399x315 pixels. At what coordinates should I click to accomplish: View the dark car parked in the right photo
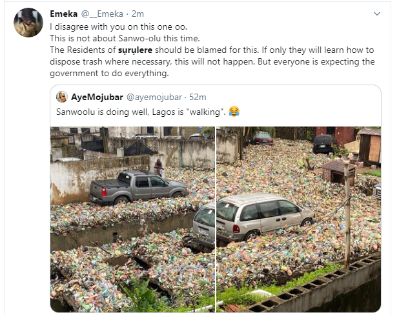324,144
